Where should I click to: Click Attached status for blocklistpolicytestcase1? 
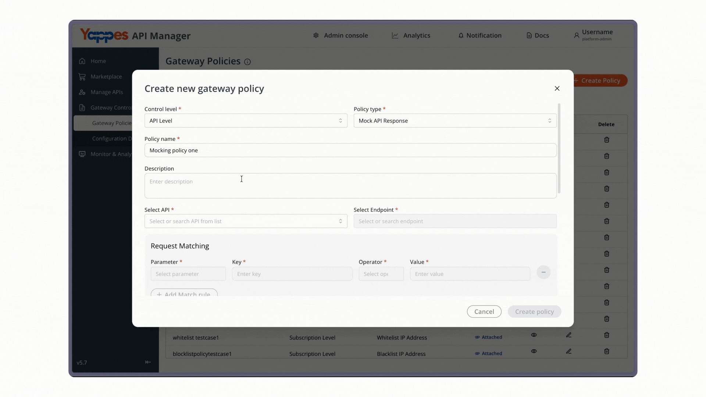(488, 353)
